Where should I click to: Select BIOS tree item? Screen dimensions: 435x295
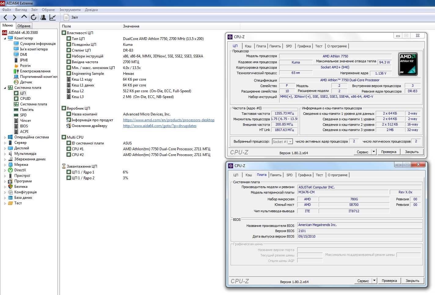[24, 126]
